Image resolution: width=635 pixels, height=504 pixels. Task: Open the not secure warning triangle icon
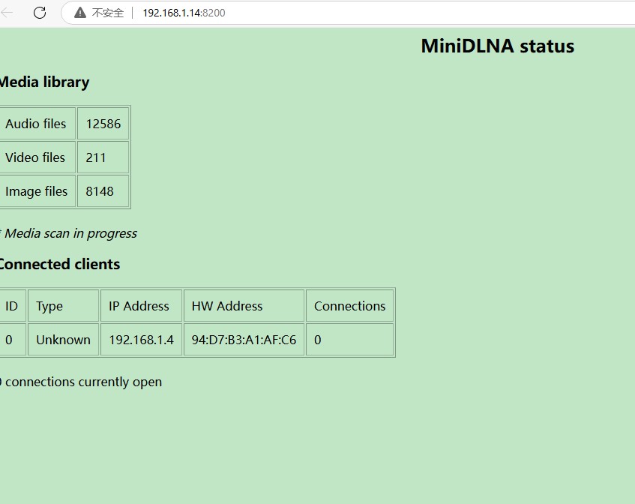tap(80, 13)
